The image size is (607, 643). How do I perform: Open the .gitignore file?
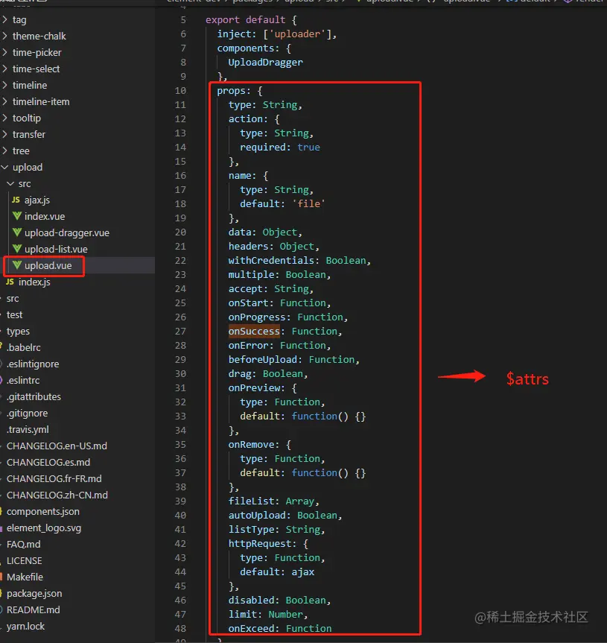click(x=27, y=414)
